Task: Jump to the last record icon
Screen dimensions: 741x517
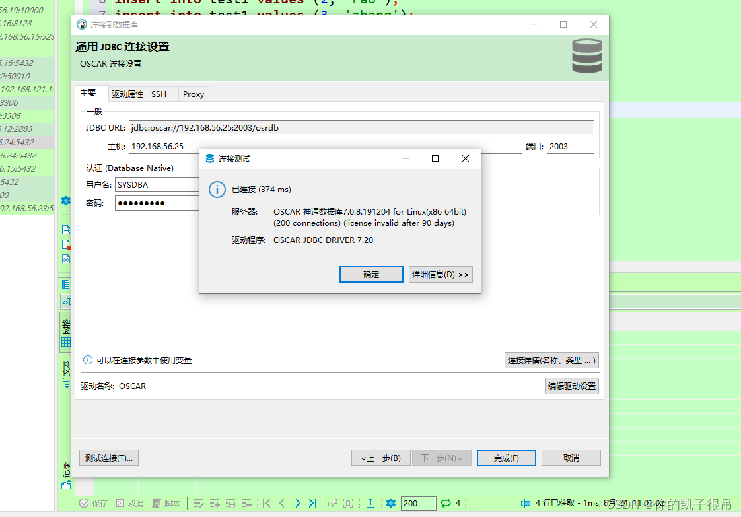Action: [x=312, y=503]
